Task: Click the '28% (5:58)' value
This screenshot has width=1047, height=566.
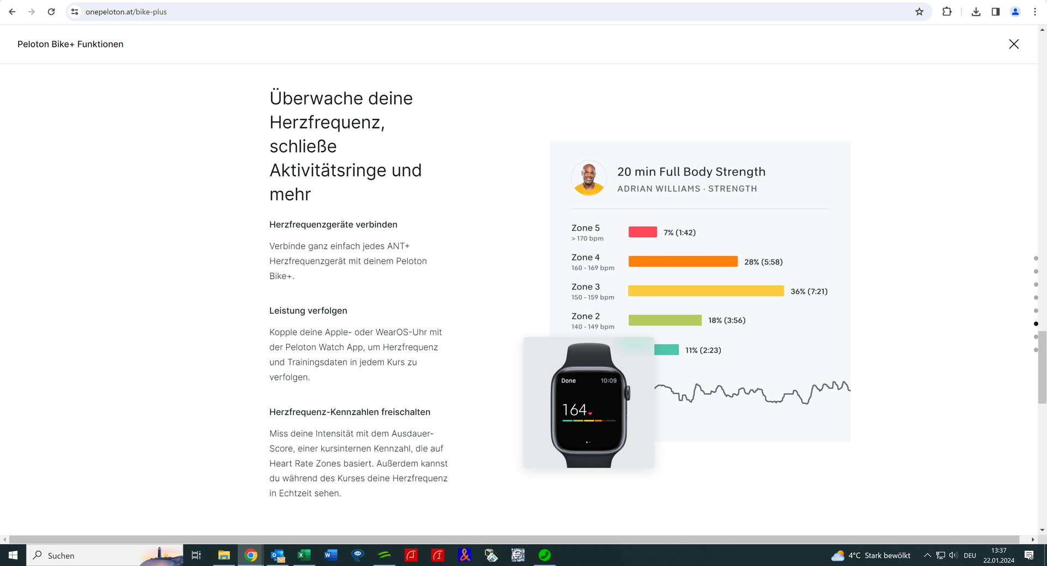Action: click(763, 262)
